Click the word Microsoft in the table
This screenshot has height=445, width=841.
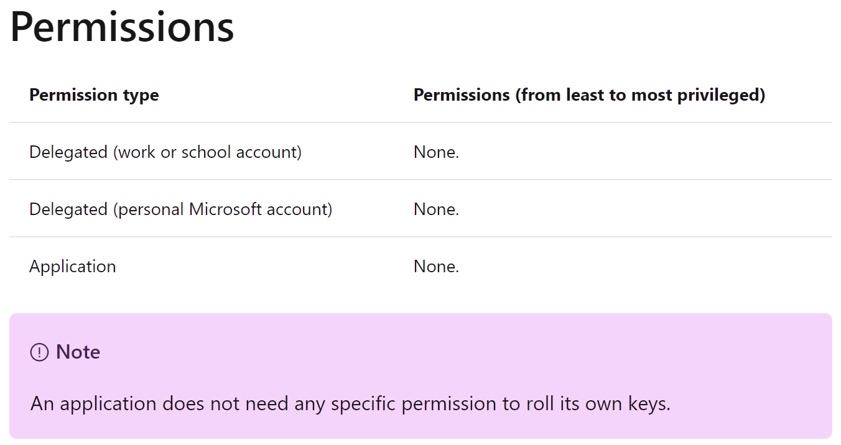pyautogui.click(x=225, y=209)
